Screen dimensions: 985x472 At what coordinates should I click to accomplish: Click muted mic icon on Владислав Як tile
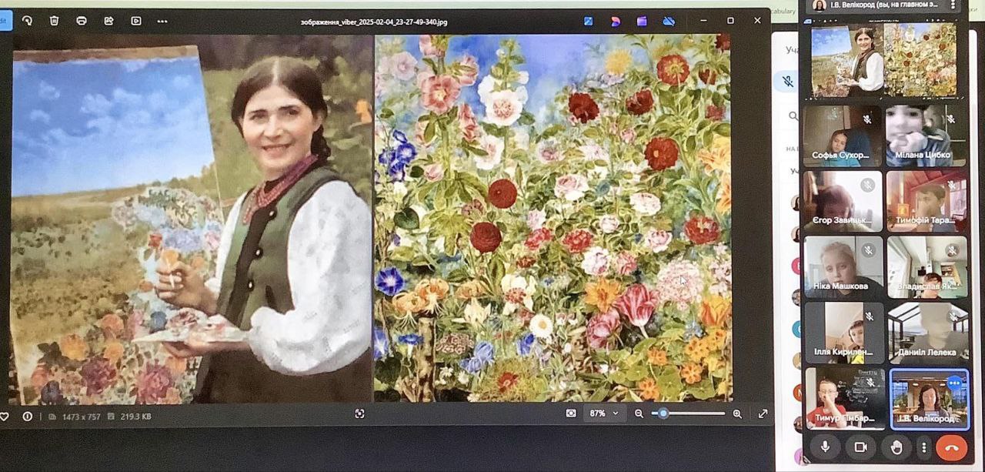(x=952, y=251)
